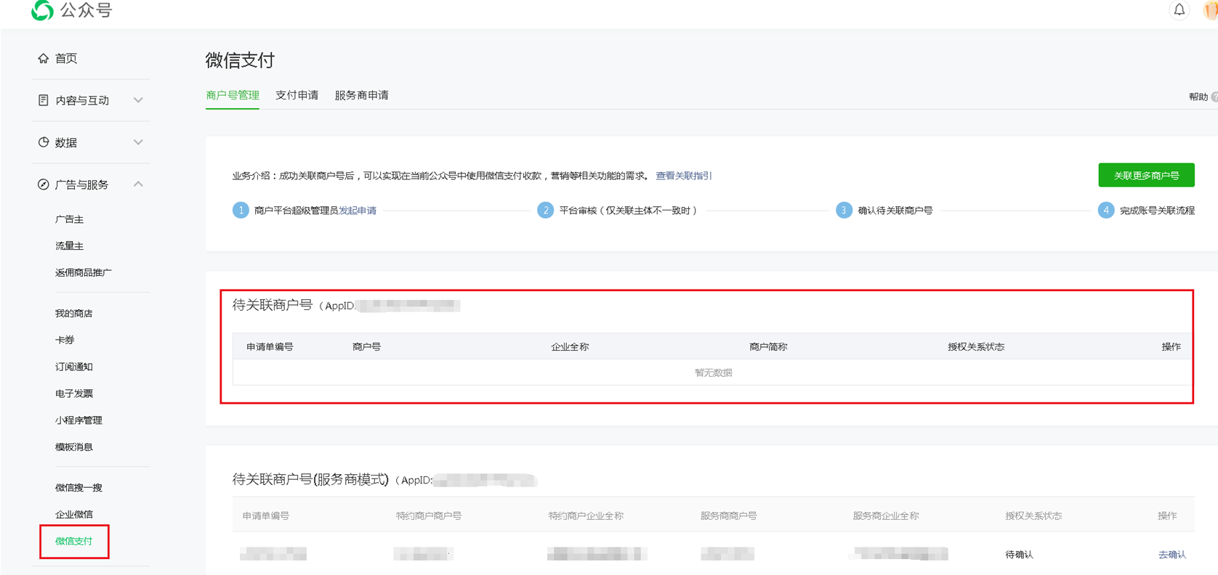Click the 发起申请 link in step 1
The height and width of the screenshot is (575, 1218).
click(358, 211)
